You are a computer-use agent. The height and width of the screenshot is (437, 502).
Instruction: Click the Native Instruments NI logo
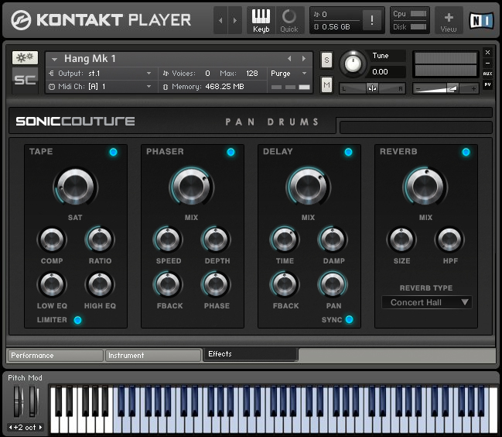pyautogui.click(x=481, y=20)
